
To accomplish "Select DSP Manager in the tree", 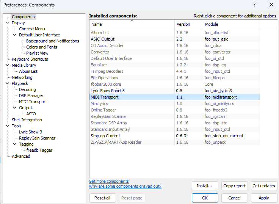I will click(x=31, y=96).
